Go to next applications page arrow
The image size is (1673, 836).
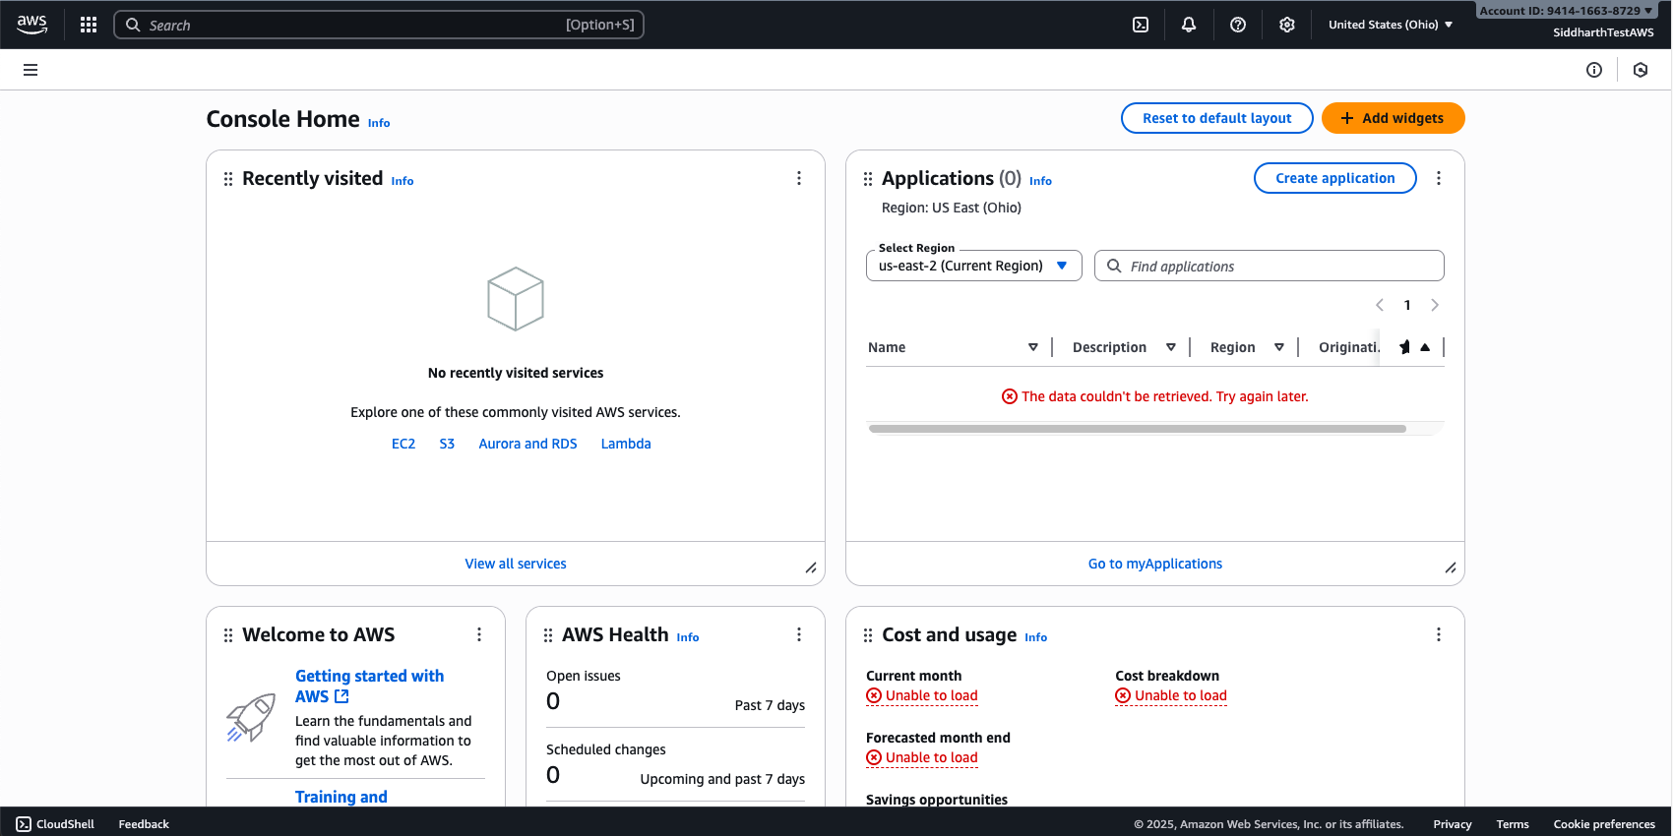pyautogui.click(x=1435, y=305)
